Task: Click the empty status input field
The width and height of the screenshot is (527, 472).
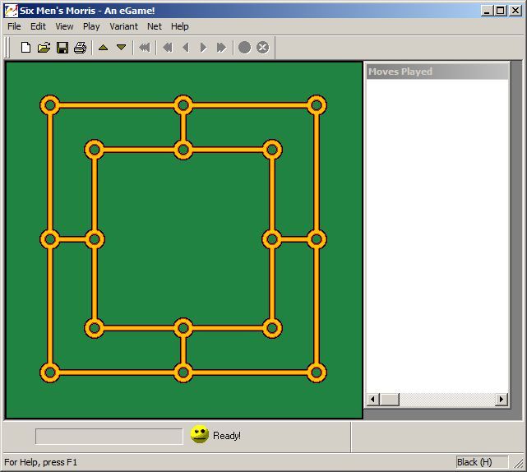Action: click(x=109, y=436)
